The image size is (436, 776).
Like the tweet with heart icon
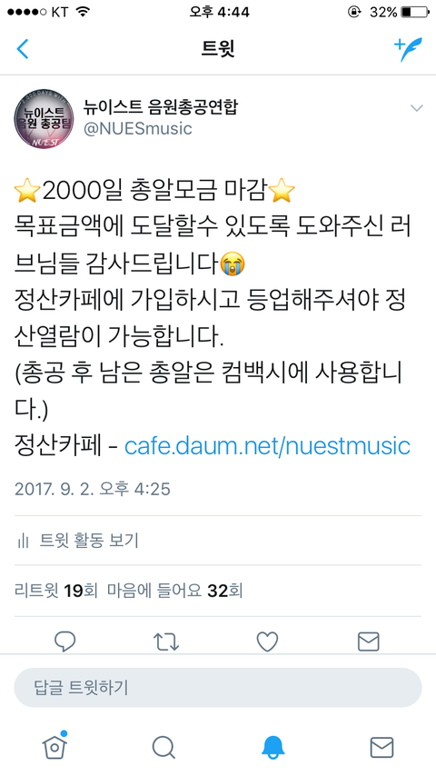coord(267,642)
